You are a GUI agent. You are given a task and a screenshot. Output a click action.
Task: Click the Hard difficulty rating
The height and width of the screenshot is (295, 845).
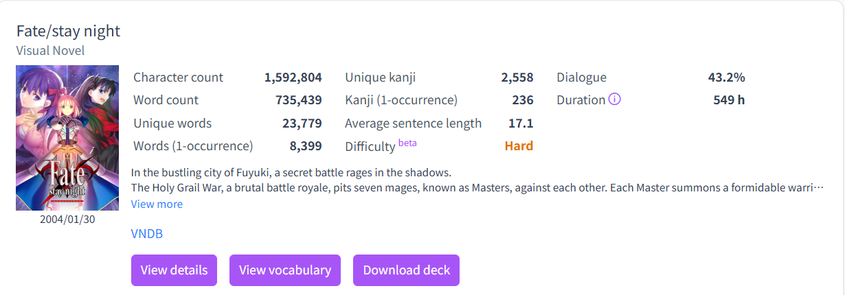(x=519, y=146)
